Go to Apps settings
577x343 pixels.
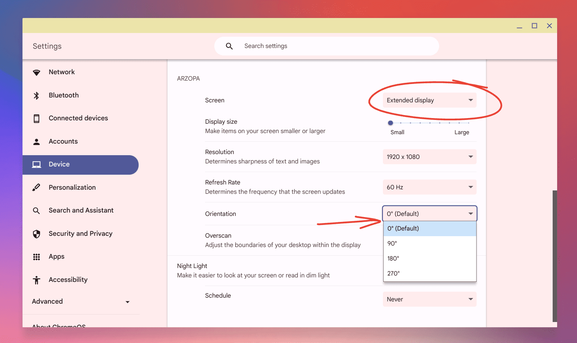click(81, 256)
